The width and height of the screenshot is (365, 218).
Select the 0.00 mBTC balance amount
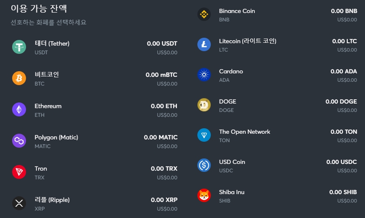[161, 75]
